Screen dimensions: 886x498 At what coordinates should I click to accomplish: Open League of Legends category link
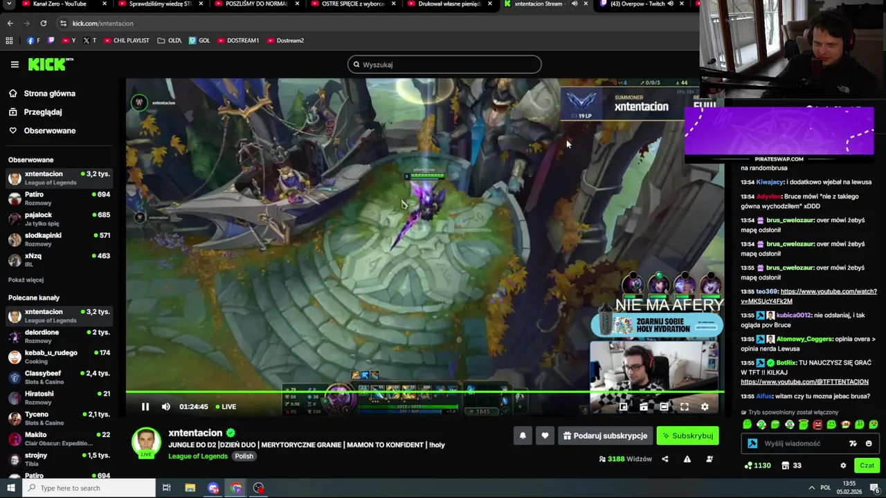tap(198, 456)
